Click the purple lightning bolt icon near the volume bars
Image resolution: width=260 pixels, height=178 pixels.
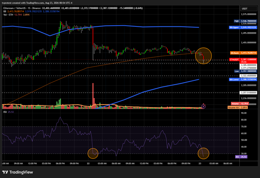tap(203, 106)
